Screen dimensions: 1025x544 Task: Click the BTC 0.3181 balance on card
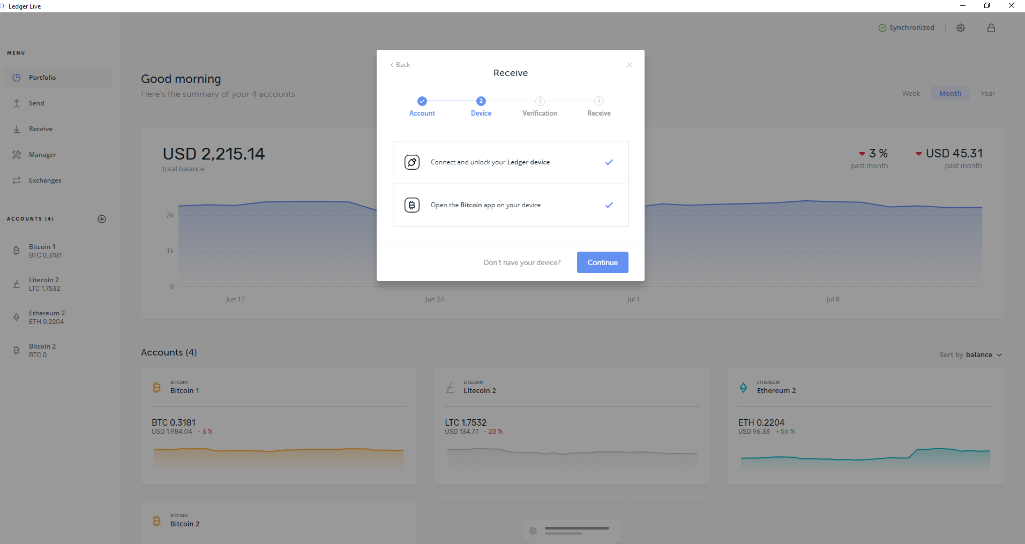(174, 422)
